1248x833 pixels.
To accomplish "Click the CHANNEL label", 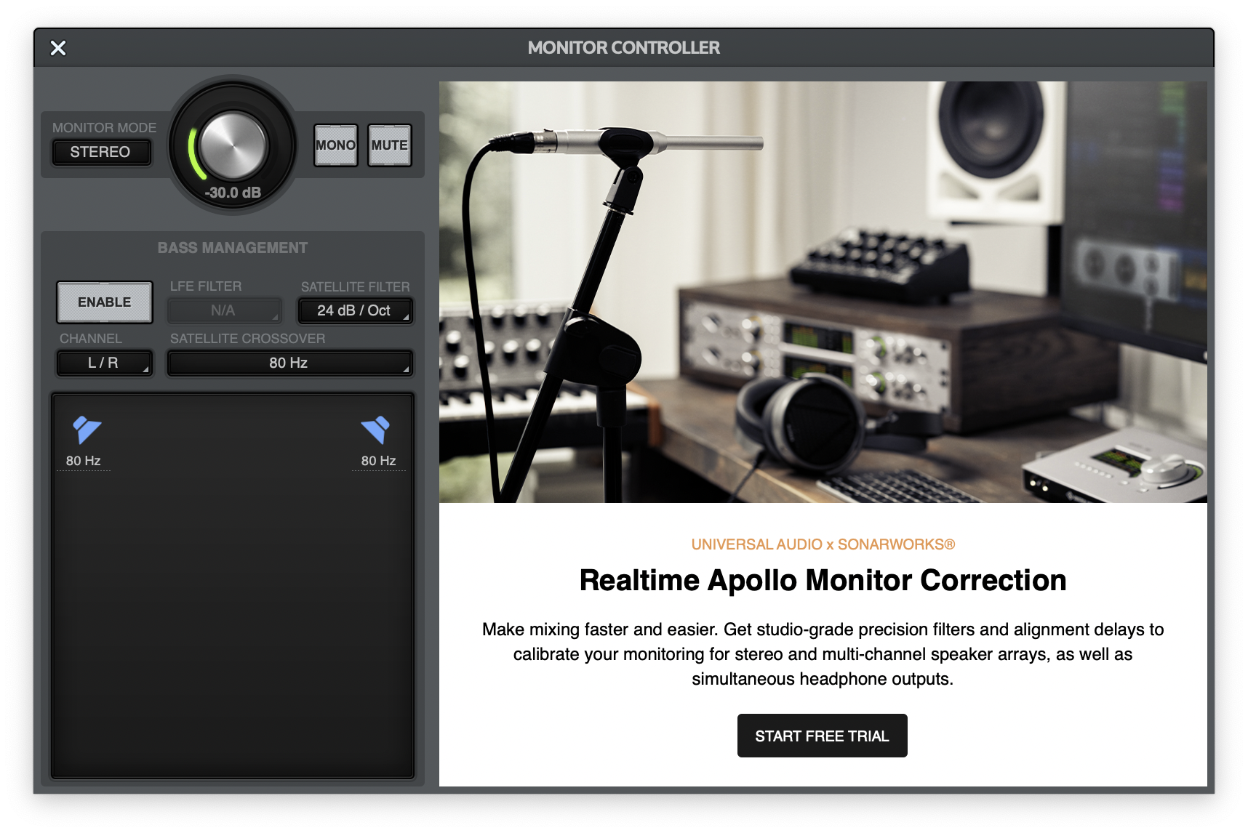I will tap(91, 339).
